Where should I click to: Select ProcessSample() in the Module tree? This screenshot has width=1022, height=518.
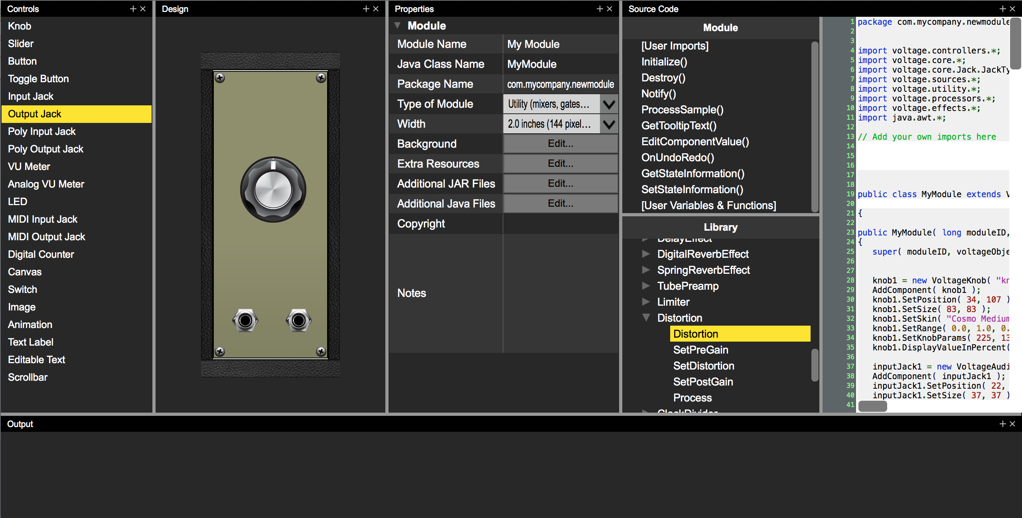pos(683,109)
